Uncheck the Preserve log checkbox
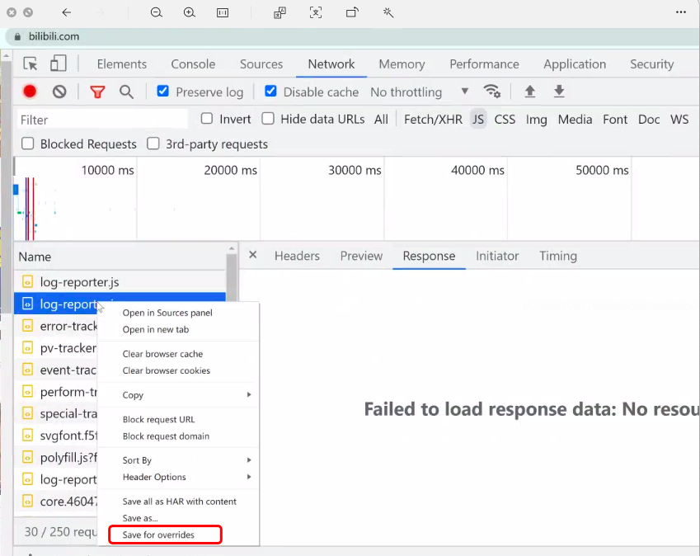 (x=163, y=91)
